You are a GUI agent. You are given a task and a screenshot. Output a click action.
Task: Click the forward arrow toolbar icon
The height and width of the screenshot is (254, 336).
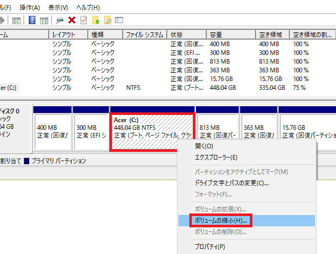pyautogui.click(x=2, y=21)
